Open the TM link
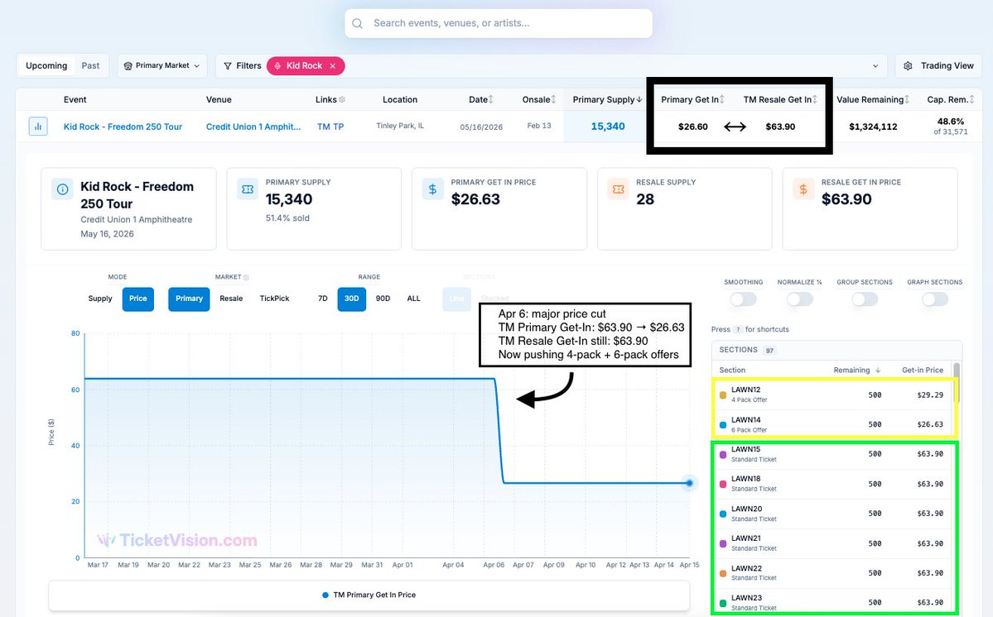Image resolution: width=993 pixels, height=617 pixels. click(x=323, y=127)
